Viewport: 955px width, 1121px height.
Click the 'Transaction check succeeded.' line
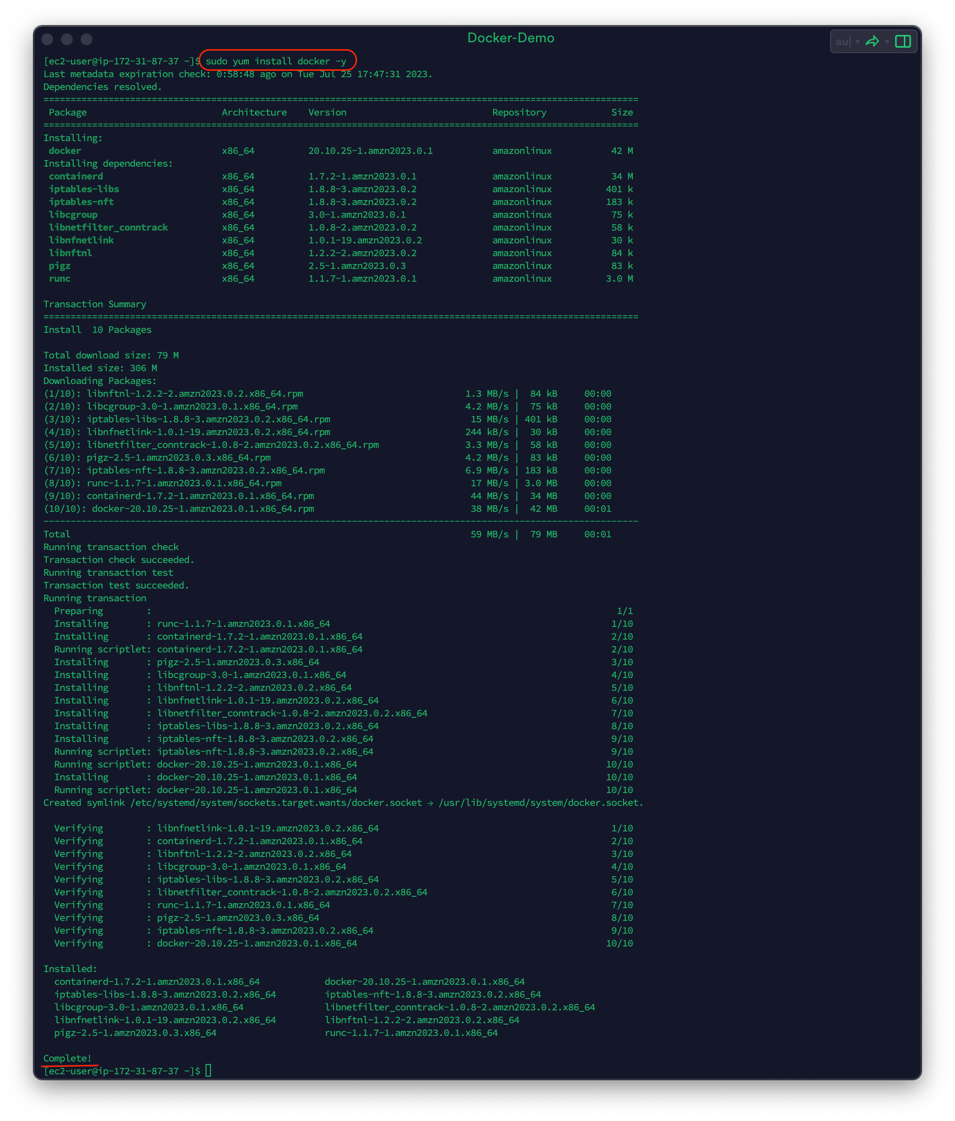119,560
